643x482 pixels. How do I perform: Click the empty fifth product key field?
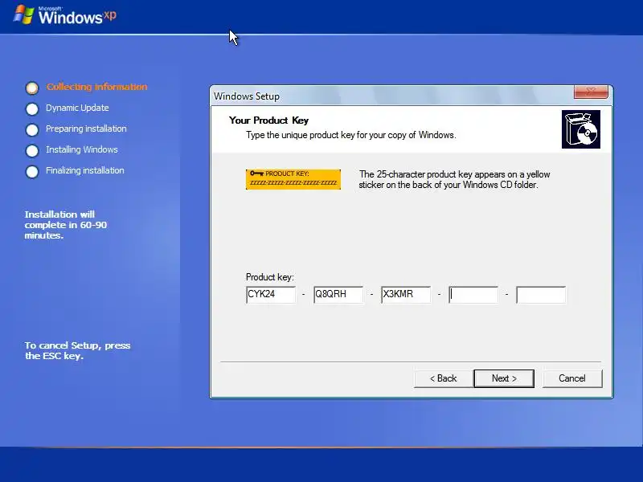pyautogui.click(x=541, y=295)
